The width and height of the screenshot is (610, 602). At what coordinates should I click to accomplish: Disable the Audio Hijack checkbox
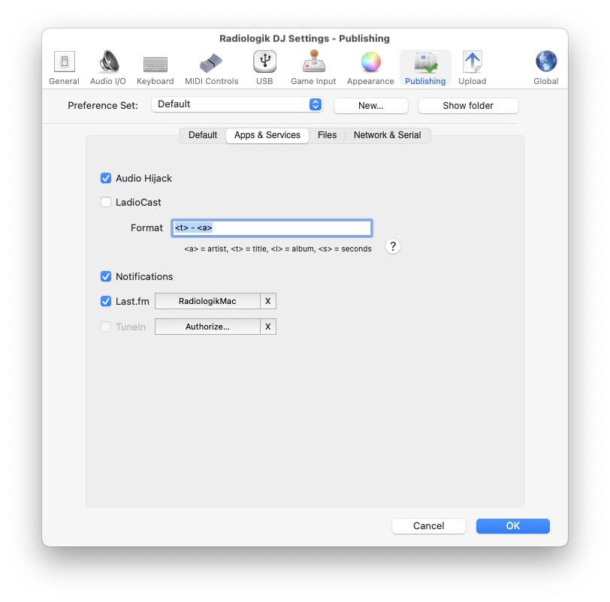tap(106, 178)
